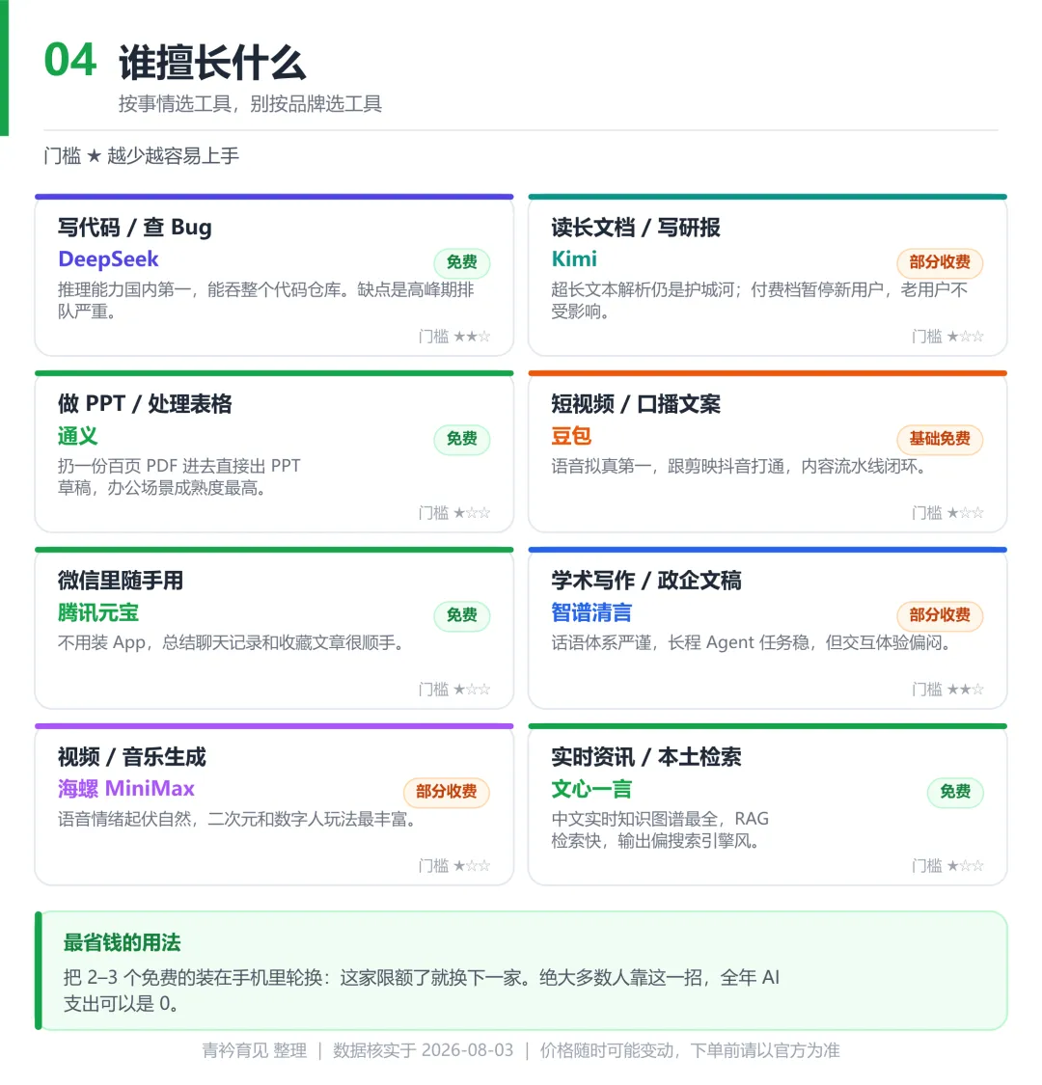Click the 基础免费 badge on the 豆包 card

tap(940, 439)
